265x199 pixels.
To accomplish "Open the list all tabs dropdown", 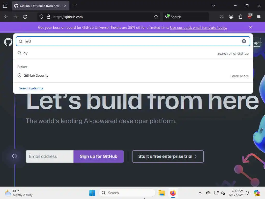I will click(214, 6).
